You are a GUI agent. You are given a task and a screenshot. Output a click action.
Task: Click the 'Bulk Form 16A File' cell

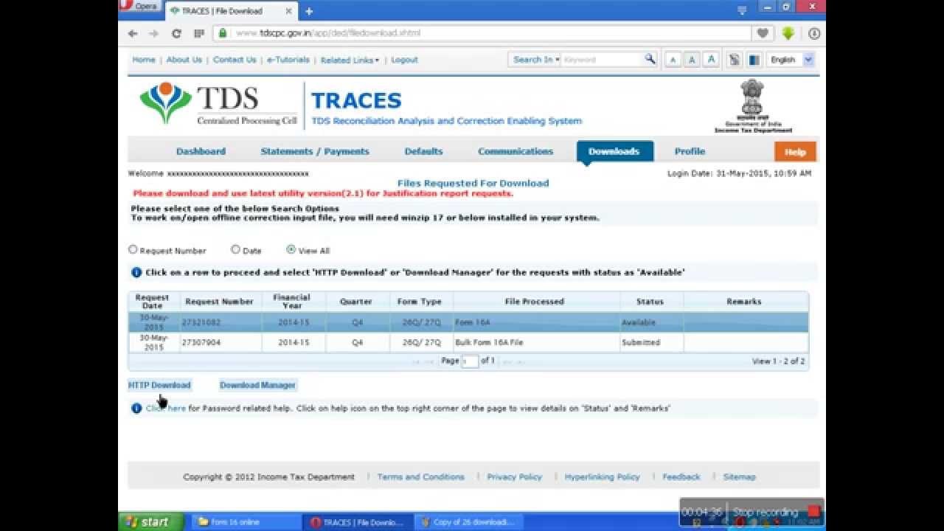(x=536, y=342)
